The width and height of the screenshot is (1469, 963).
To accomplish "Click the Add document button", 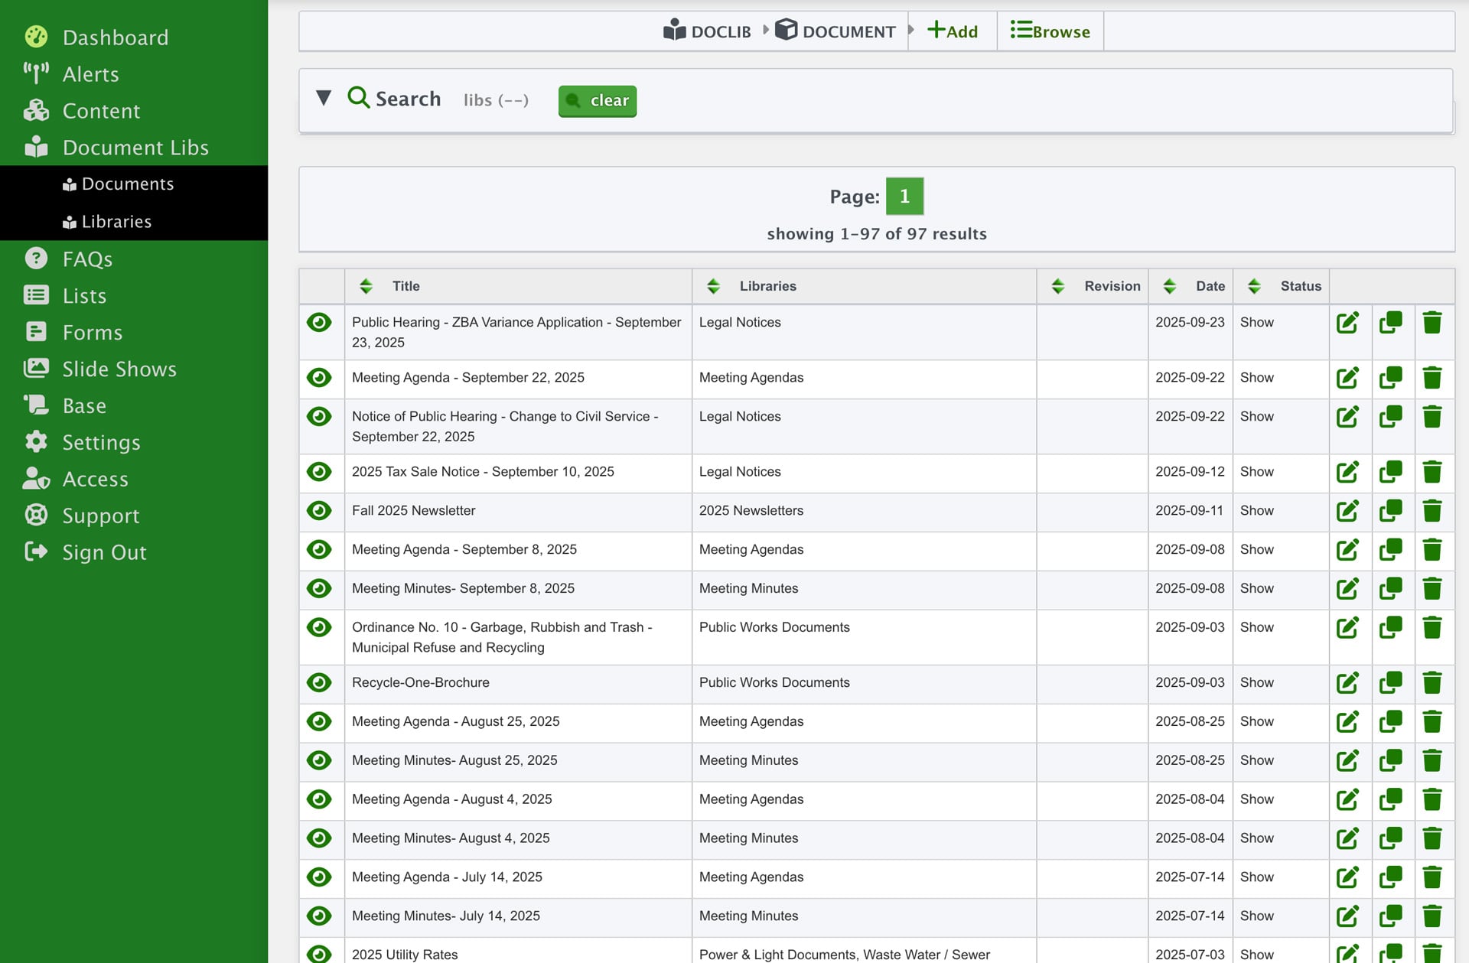I will [953, 31].
